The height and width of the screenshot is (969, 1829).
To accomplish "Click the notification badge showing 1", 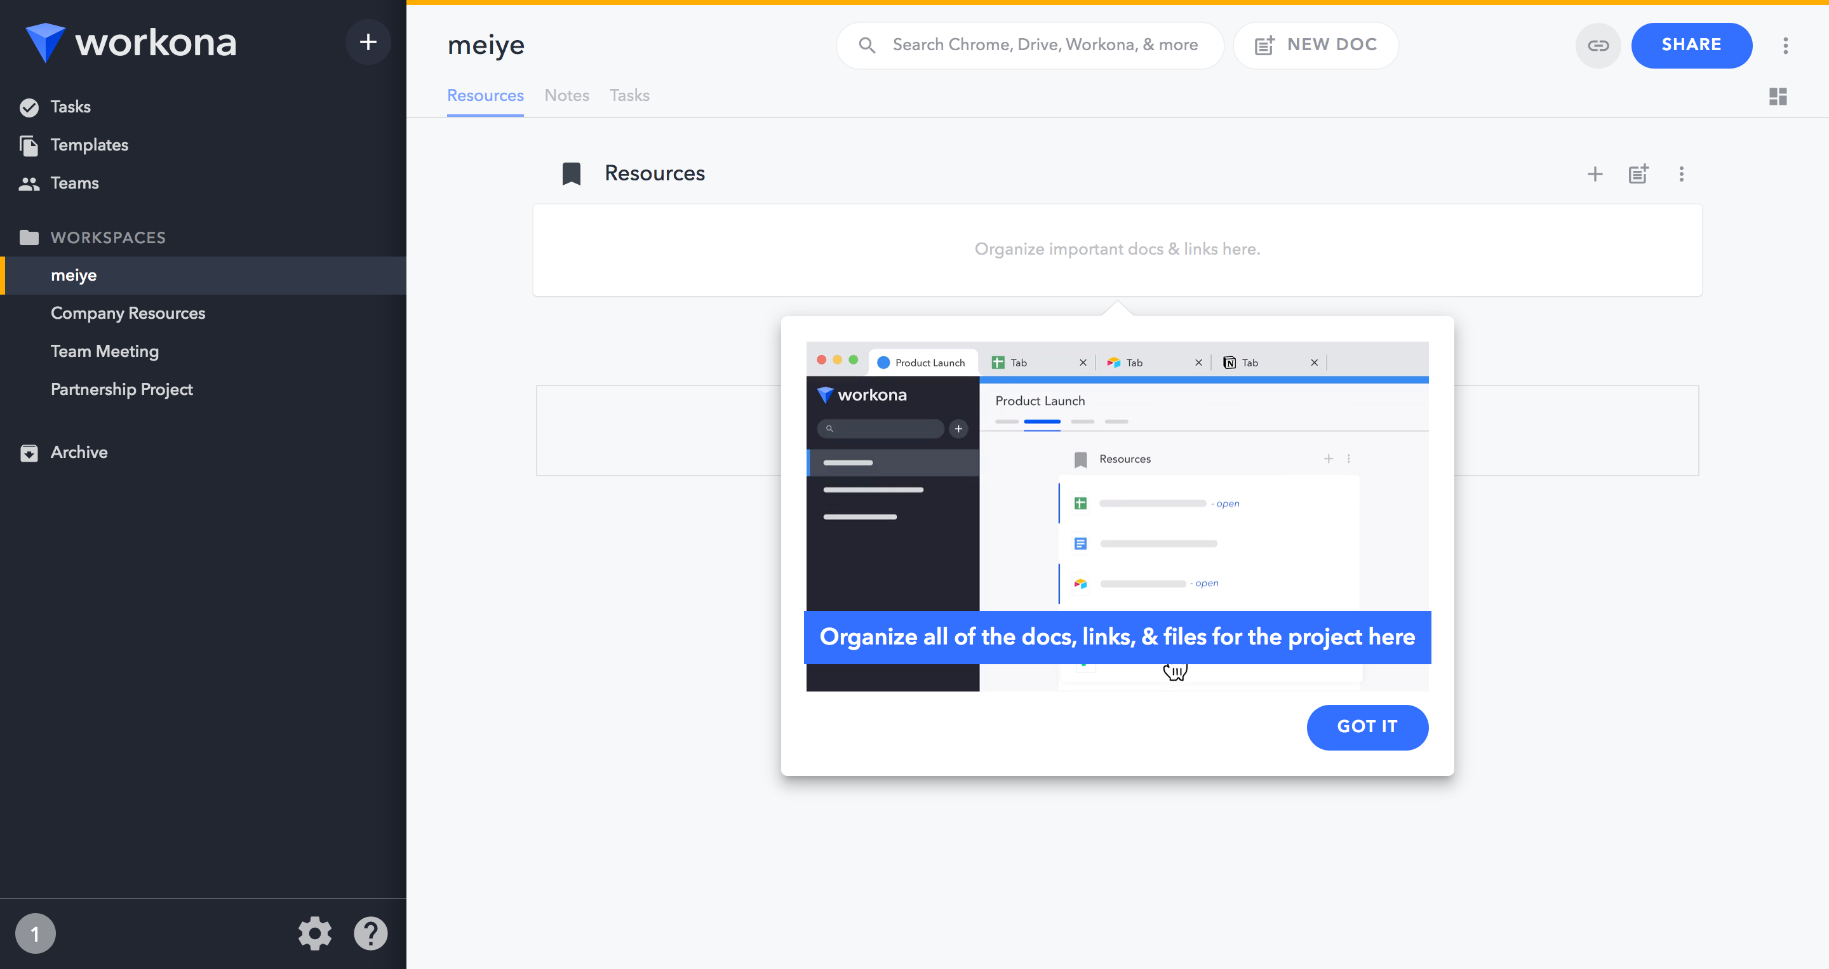I will pos(35,933).
